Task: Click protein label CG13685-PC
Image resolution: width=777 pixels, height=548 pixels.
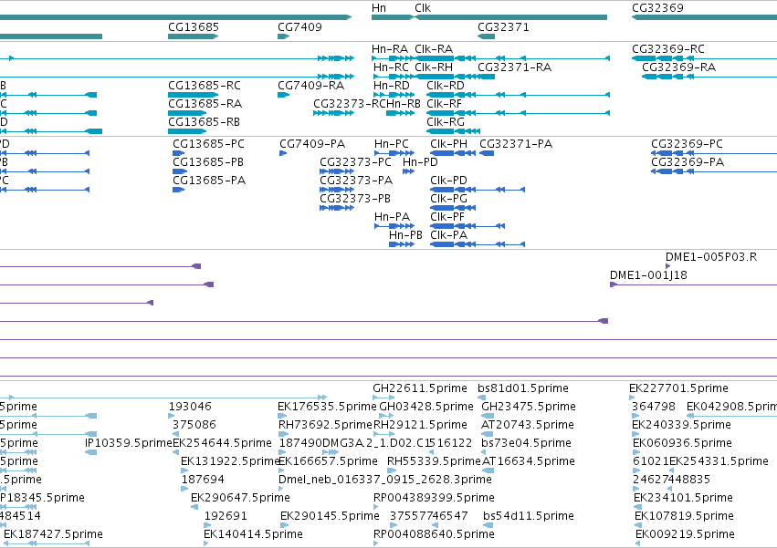Action: tap(208, 144)
